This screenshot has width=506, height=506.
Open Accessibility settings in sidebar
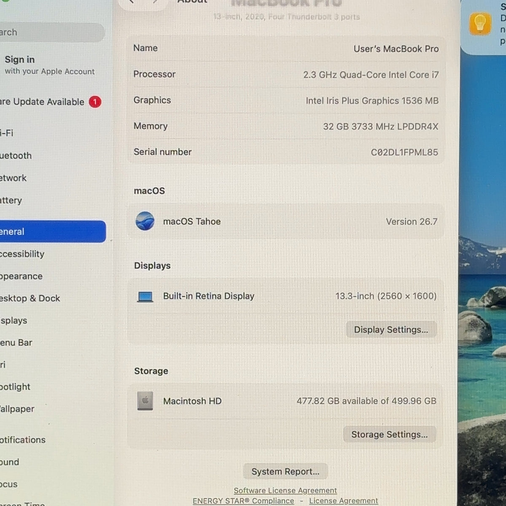click(x=22, y=254)
